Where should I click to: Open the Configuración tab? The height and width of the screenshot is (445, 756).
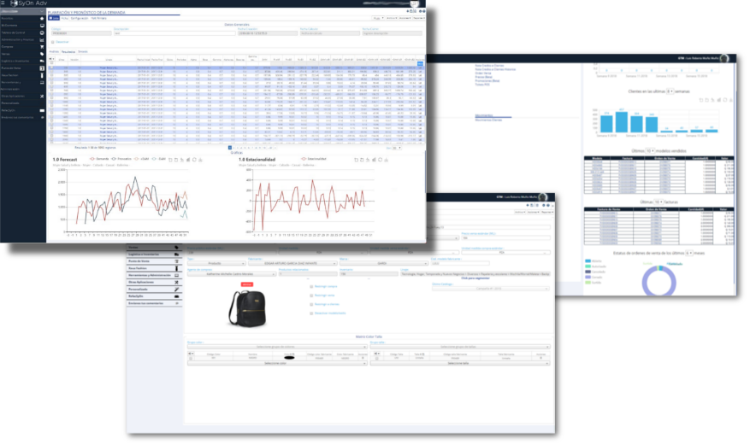[80, 16]
